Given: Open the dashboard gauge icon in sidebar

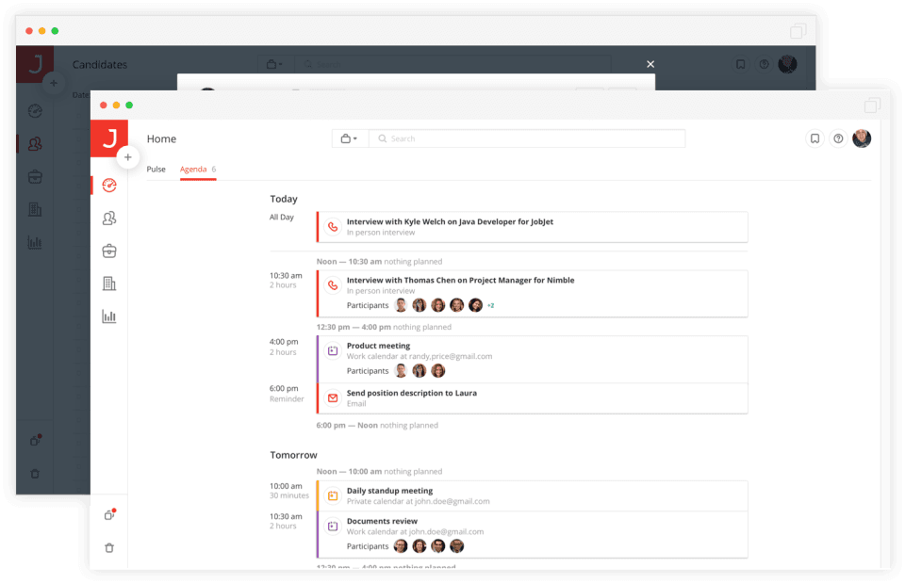Looking at the screenshot, I should coord(109,186).
